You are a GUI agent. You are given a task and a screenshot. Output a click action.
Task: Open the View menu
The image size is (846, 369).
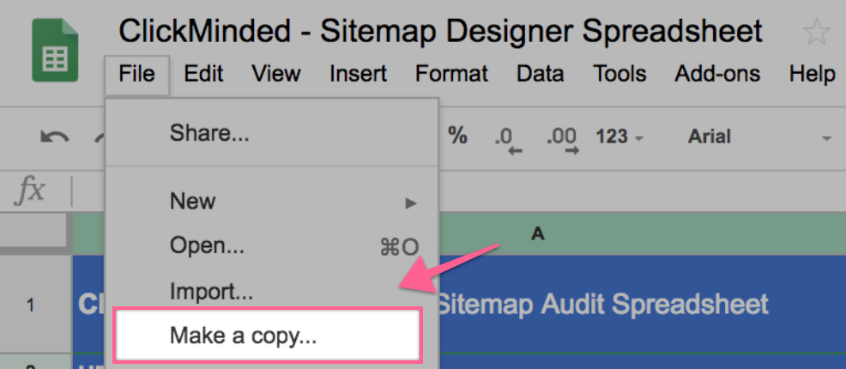(x=276, y=74)
